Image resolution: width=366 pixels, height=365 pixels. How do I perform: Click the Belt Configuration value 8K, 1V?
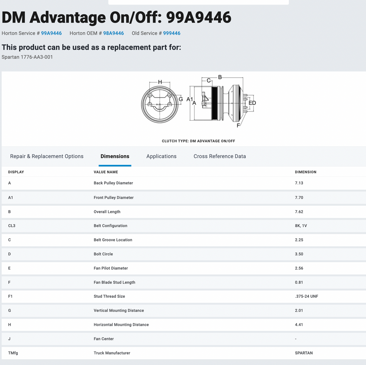point(301,226)
